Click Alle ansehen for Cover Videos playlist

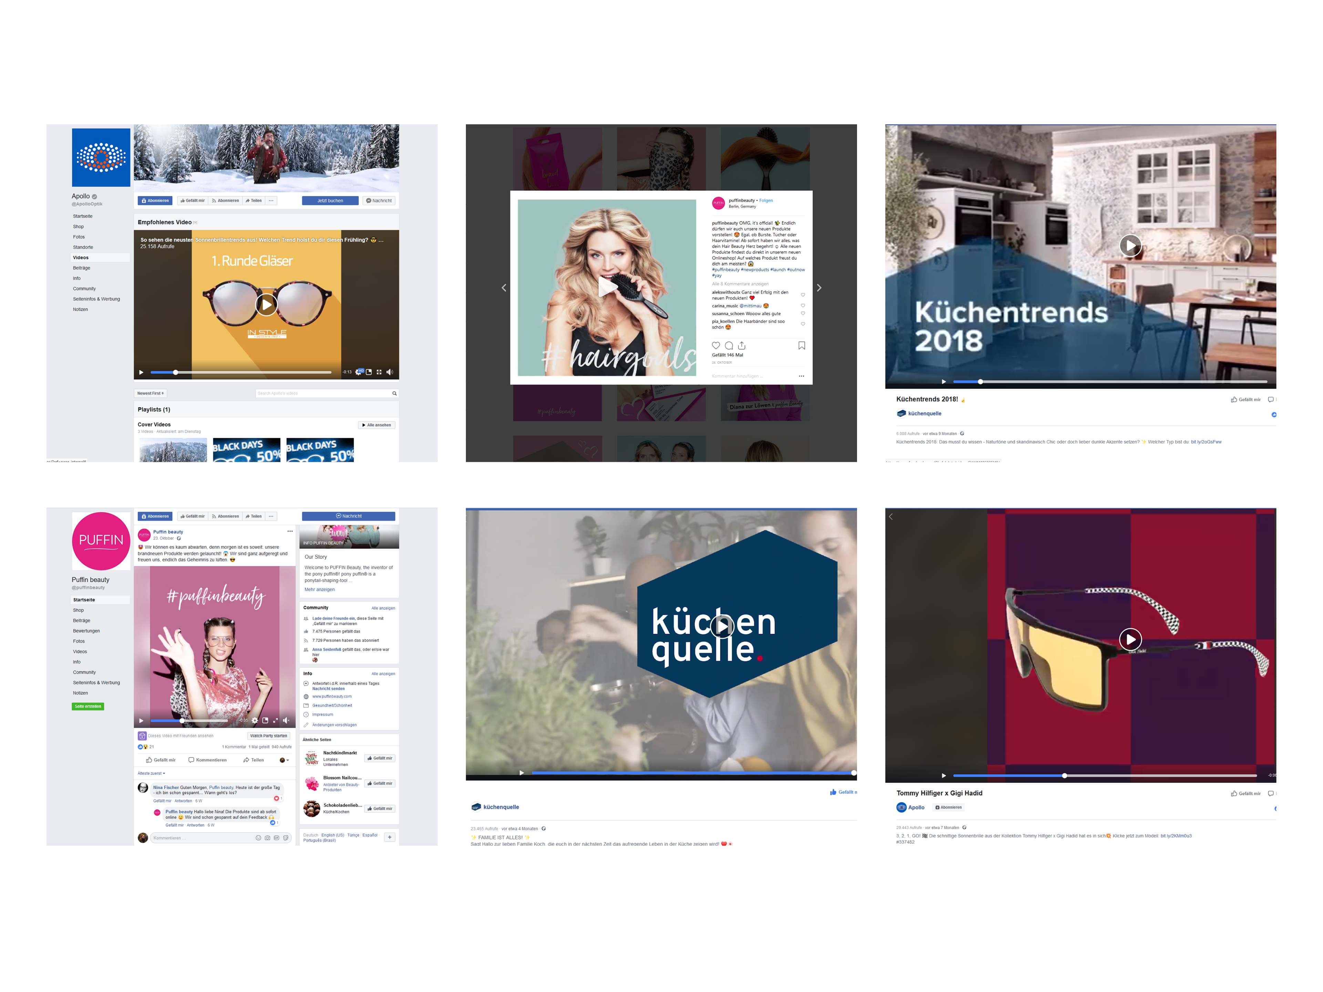377,425
